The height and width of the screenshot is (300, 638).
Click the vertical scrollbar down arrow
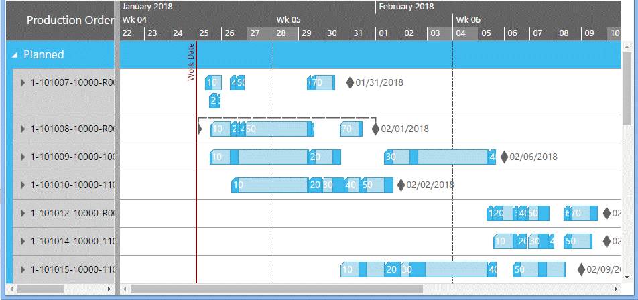click(627, 277)
